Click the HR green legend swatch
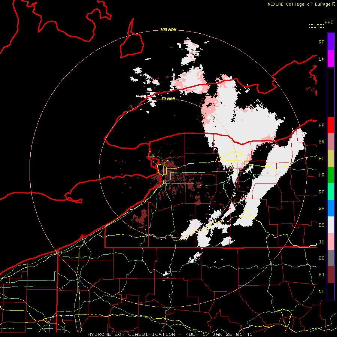This screenshot has height=337, width=337. 331,175
